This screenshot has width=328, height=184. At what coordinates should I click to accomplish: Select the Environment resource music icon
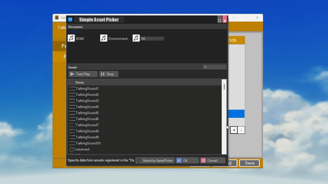click(104, 38)
